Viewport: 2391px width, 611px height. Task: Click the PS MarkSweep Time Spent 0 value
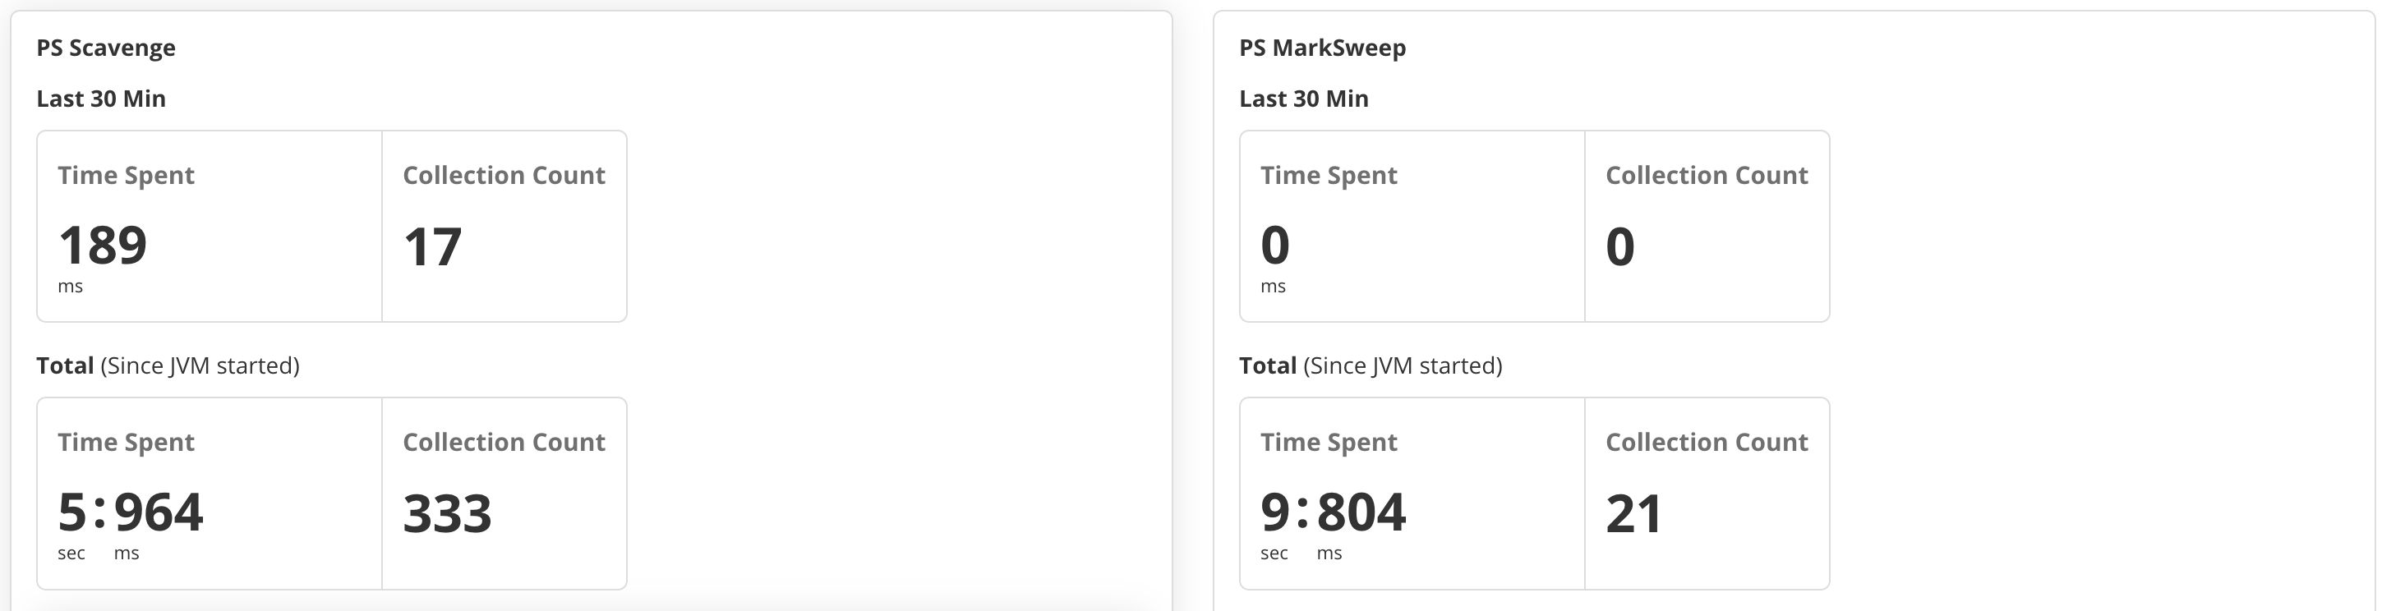coord(1273,244)
